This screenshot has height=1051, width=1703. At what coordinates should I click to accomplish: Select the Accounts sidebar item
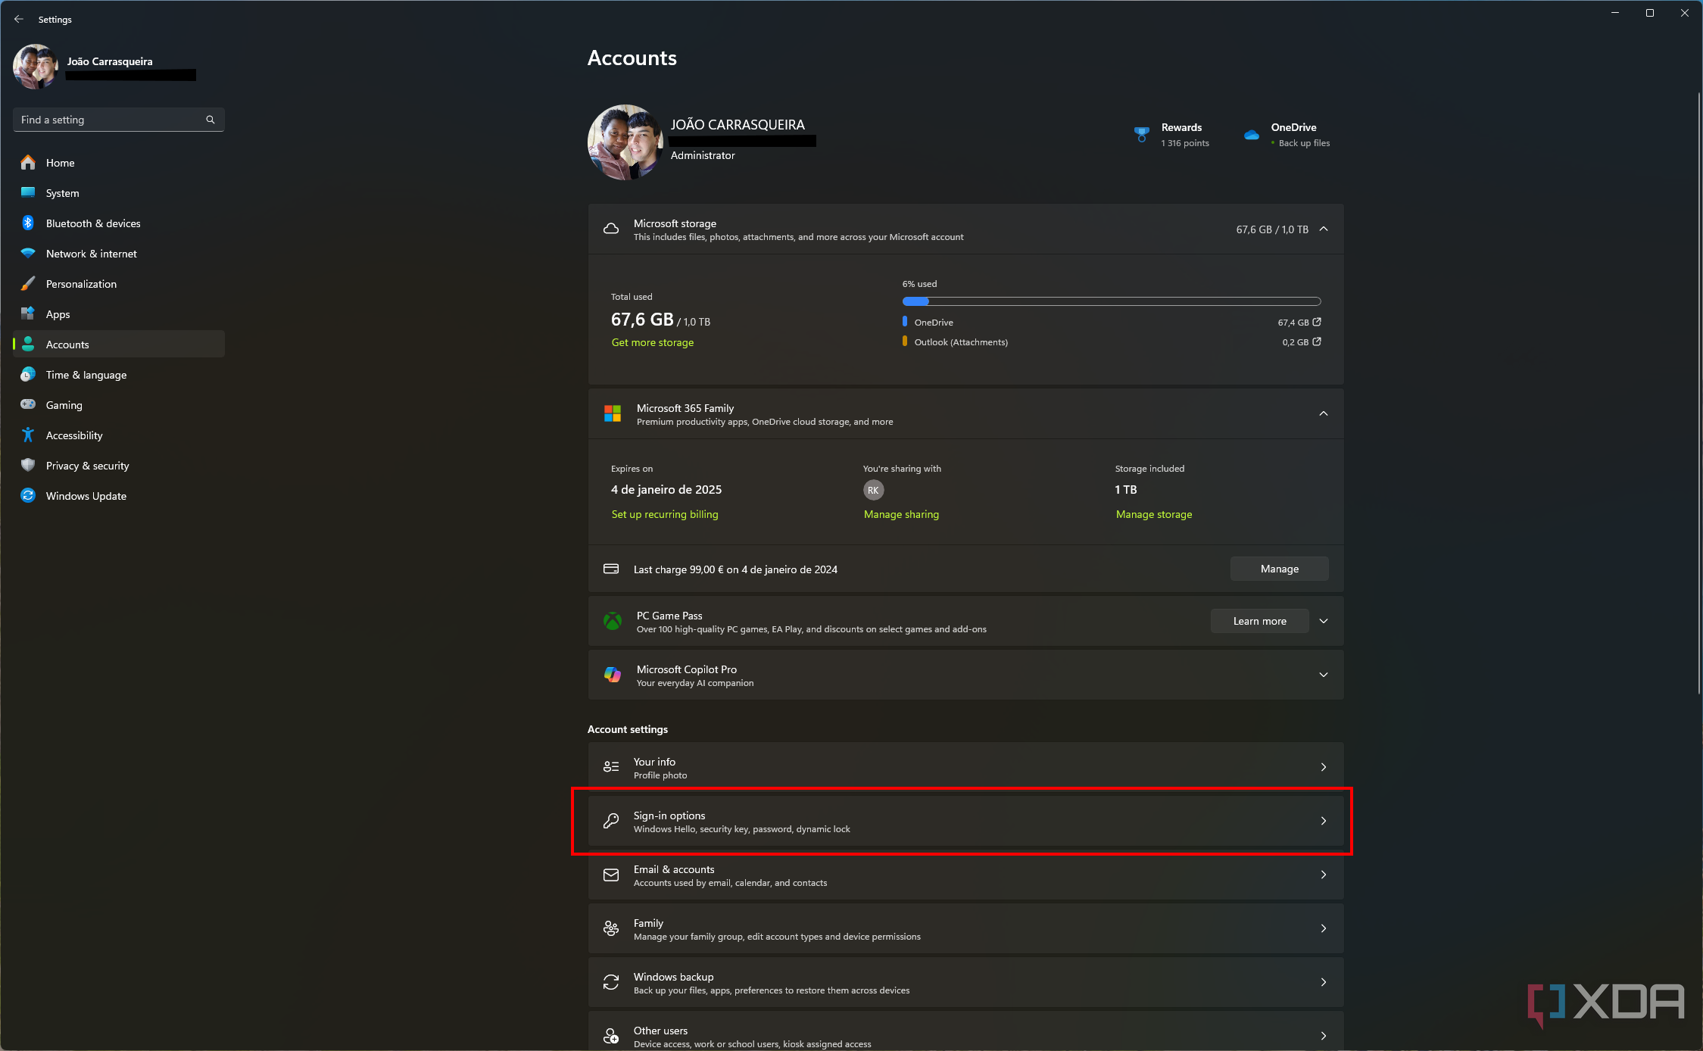coord(119,344)
